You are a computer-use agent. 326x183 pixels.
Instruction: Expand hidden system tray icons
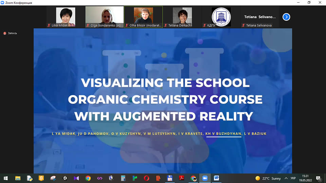point(286,178)
